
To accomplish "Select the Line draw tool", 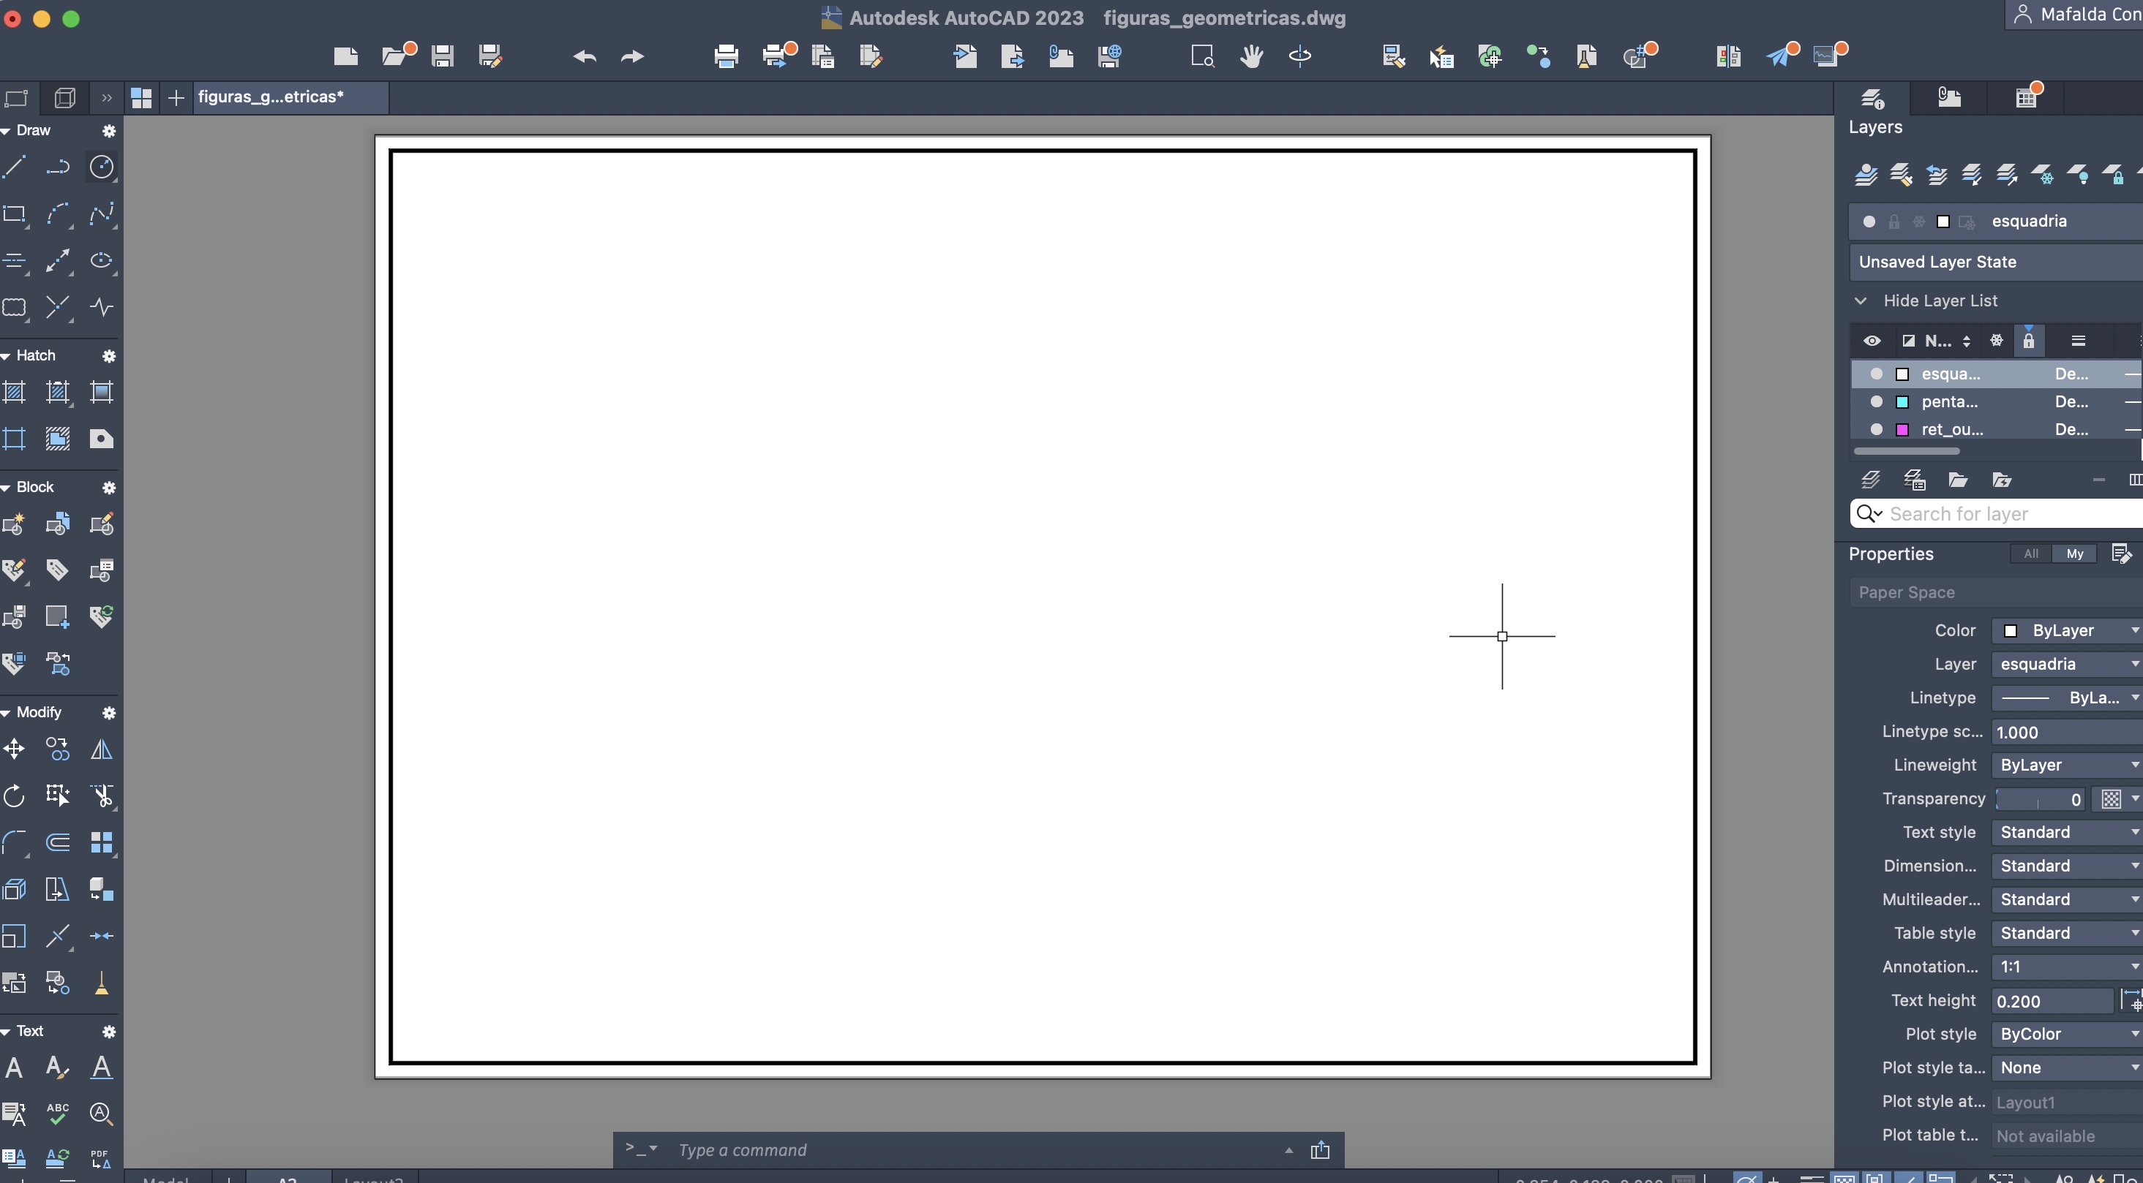I will point(14,167).
